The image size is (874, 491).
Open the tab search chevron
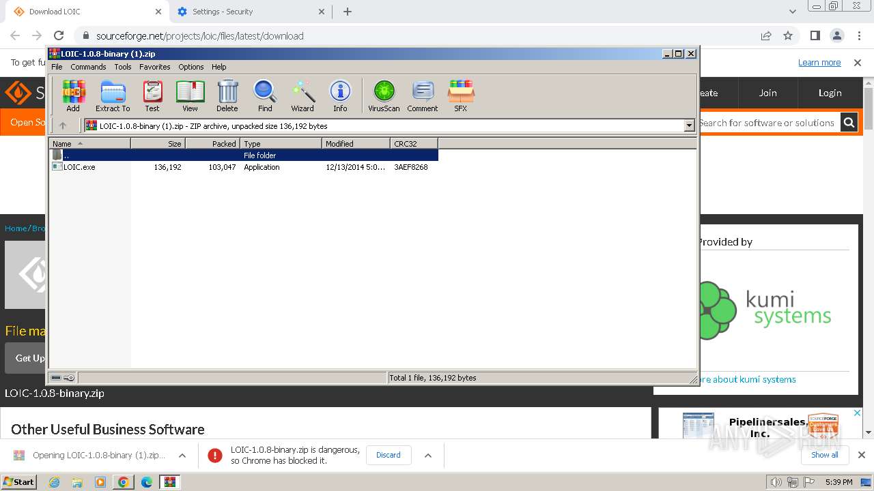coord(792,12)
